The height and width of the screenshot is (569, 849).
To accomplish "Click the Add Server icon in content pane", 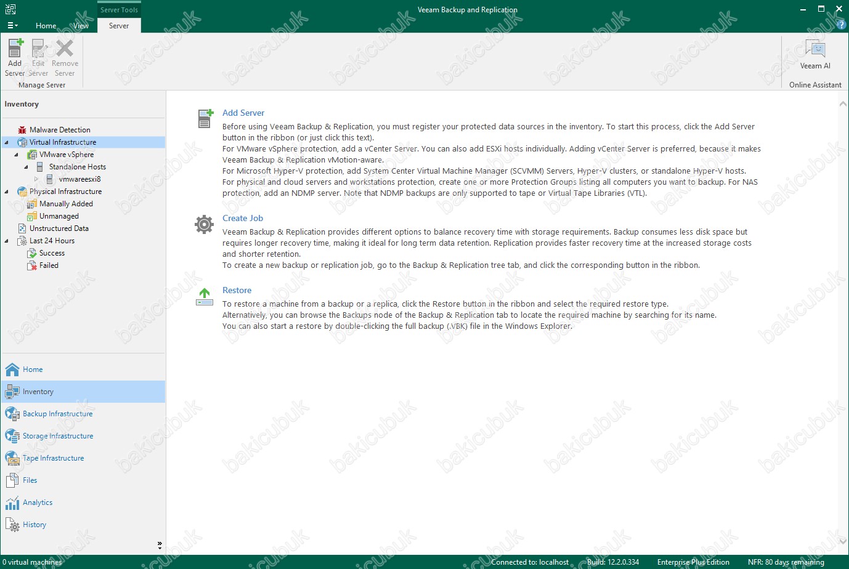I will click(205, 118).
